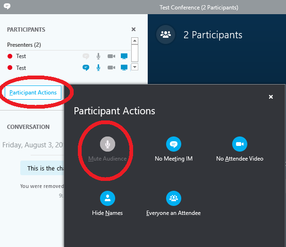Click first Test presenter's IM icon

86,56
